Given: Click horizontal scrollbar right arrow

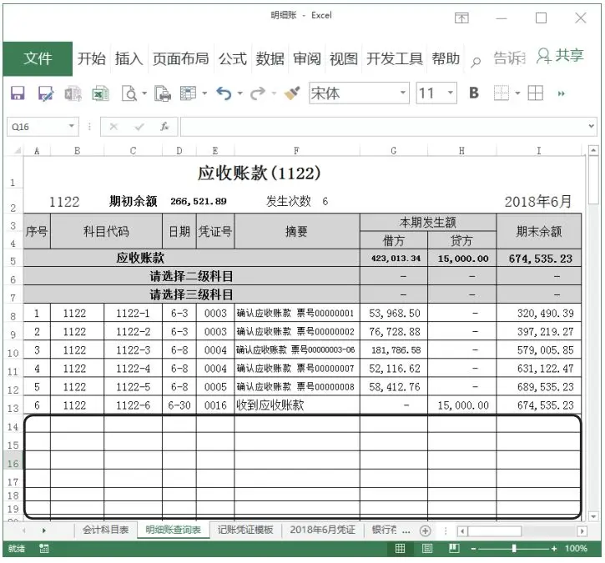Looking at the screenshot, I should point(582,531).
